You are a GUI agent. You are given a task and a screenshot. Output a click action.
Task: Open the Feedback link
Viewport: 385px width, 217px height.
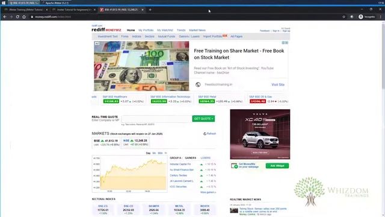pyautogui.click(x=265, y=31)
